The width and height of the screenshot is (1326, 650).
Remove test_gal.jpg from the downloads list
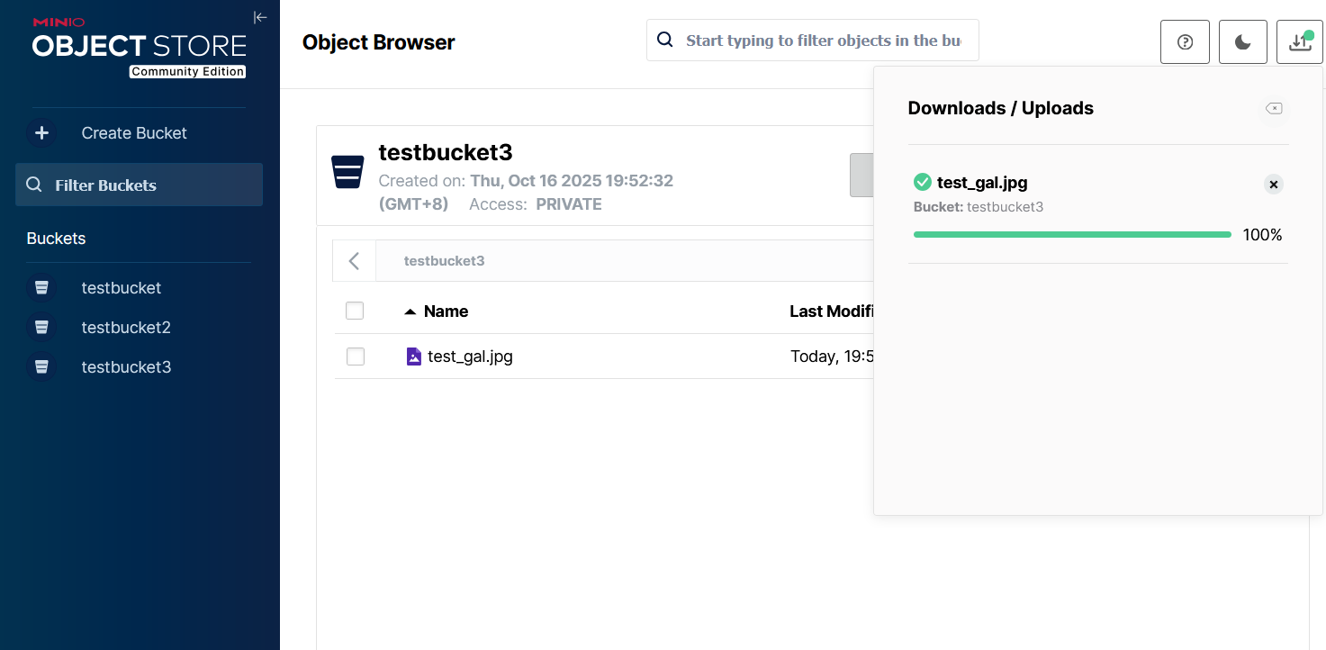1273,185
